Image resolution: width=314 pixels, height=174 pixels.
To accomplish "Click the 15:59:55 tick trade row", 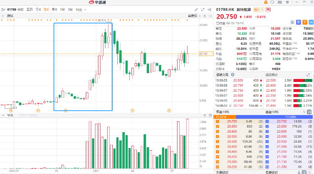I will (x=239, y=80).
